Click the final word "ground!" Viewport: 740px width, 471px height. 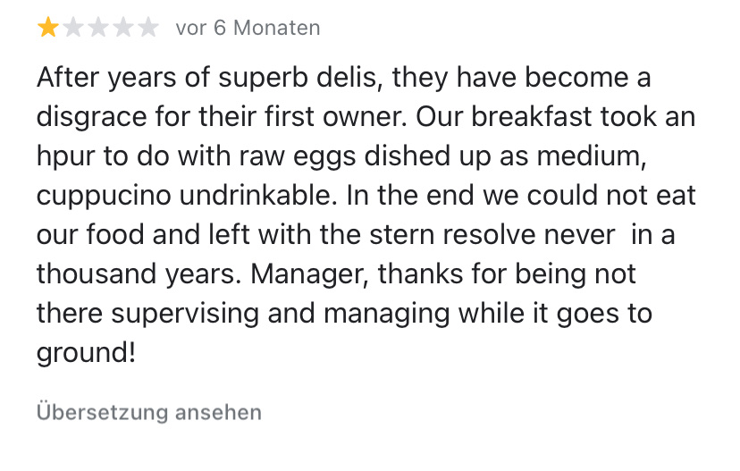87,352
